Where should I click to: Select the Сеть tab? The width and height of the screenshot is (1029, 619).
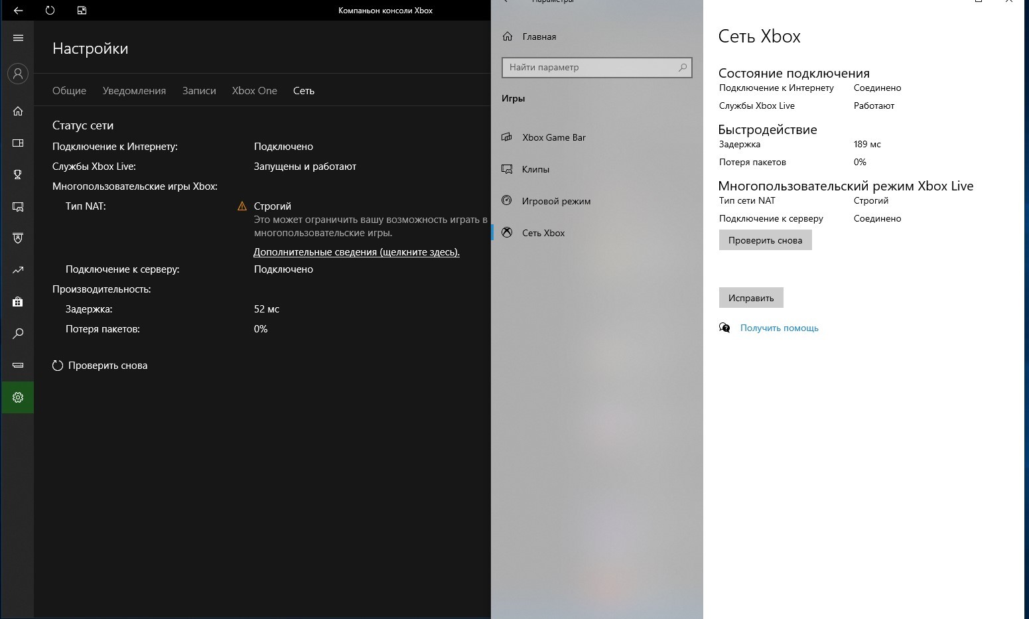tap(304, 91)
